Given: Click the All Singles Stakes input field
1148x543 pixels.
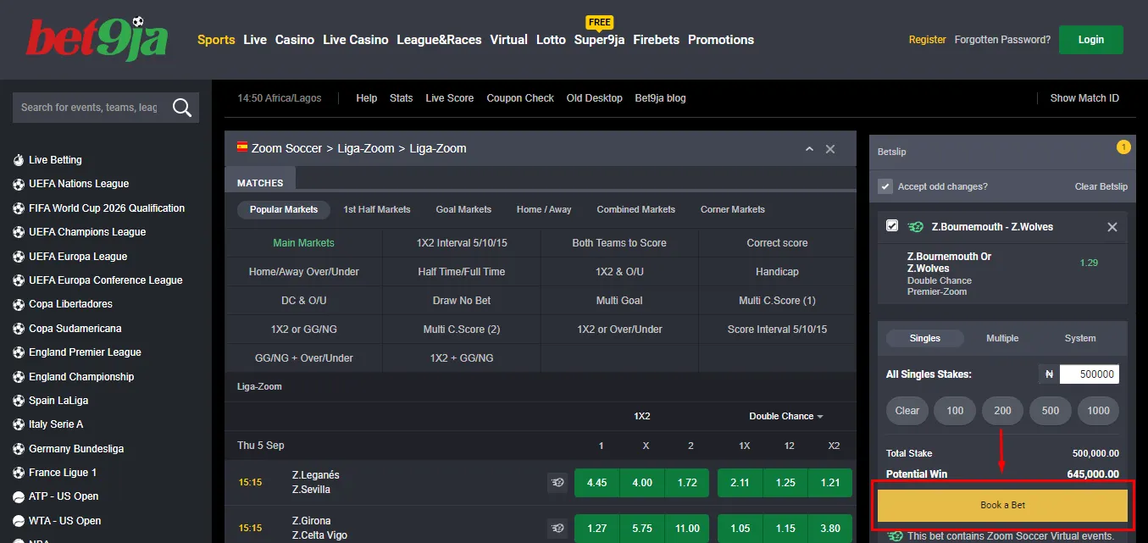Looking at the screenshot, I should click(x=1089, y=374).
